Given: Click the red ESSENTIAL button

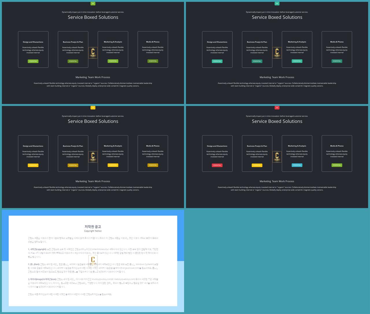Looking at the screenshot, I should tap(217, 165).
